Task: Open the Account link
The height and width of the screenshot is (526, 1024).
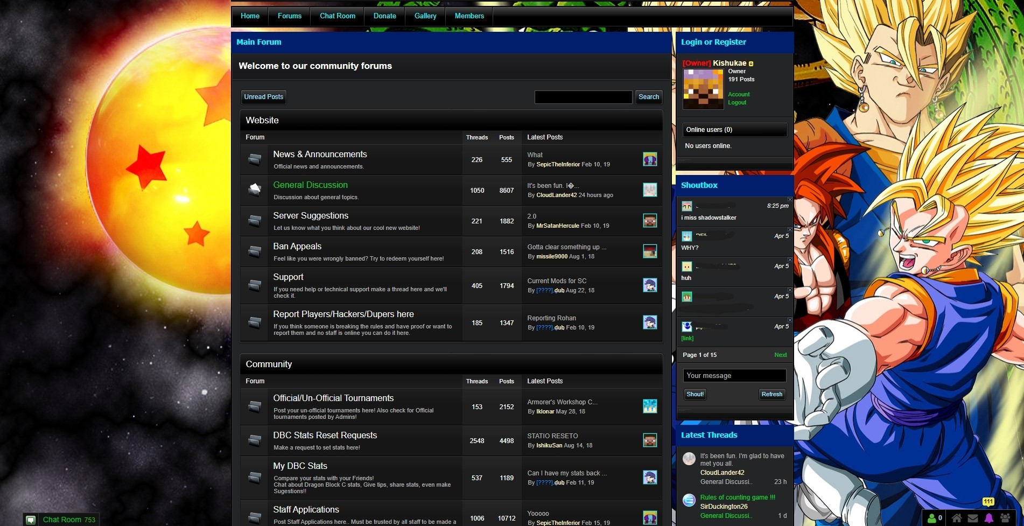Action: (739, 94)
